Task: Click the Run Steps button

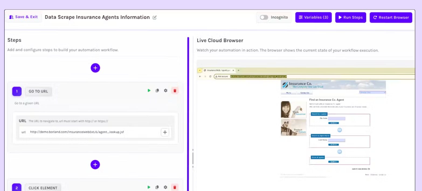Action: 351,17
